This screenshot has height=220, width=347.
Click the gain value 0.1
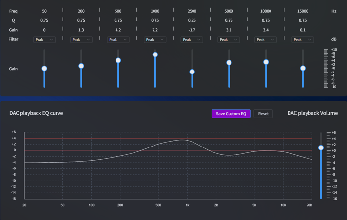303,30
